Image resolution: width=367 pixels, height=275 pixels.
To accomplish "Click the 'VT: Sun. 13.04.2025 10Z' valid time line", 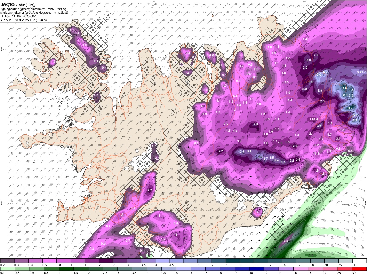I will click(24, 20).
